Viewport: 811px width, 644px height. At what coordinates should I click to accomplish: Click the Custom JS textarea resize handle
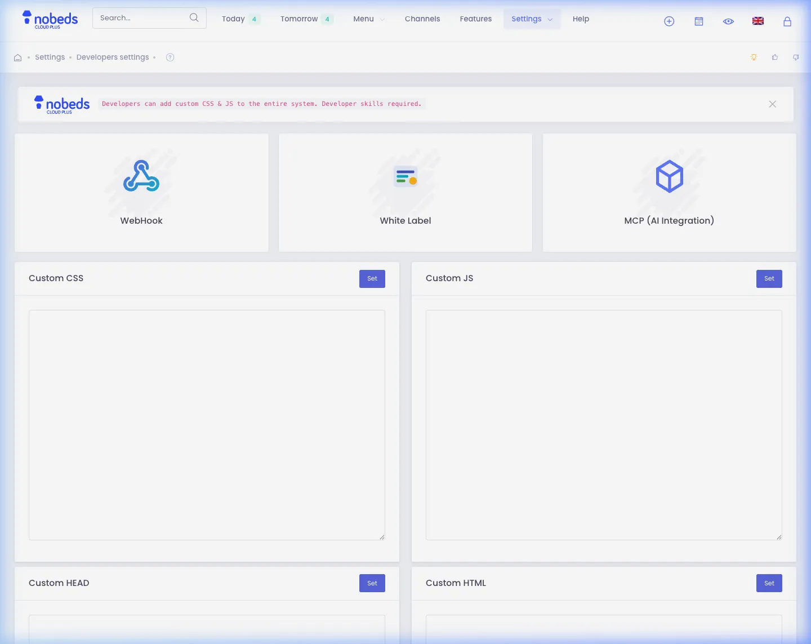[x=779, y=537]
